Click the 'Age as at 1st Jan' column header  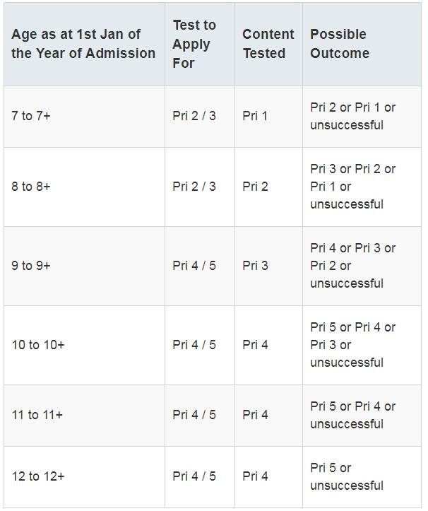click(x=83, y=44)
